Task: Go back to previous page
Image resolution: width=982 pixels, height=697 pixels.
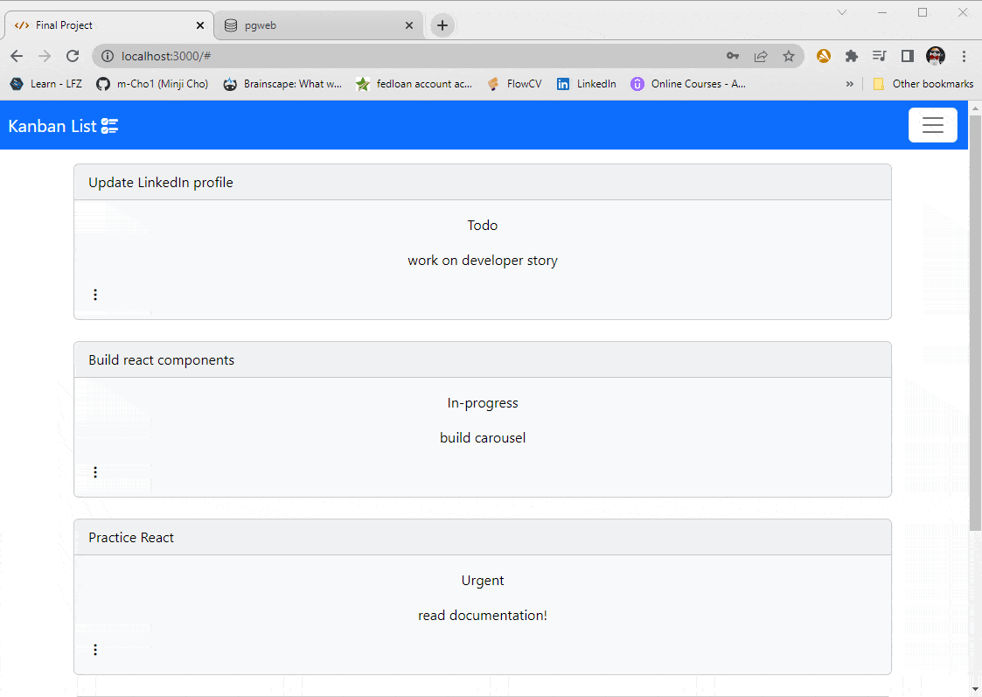Action: [x=17, y=56]
